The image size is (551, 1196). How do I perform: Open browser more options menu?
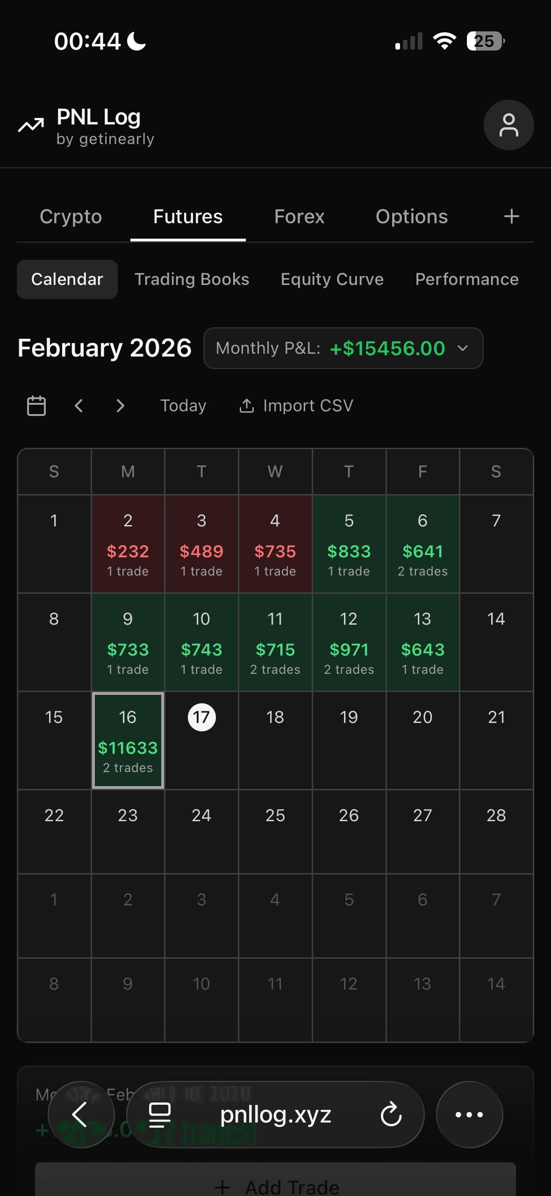pos(469,1114)
